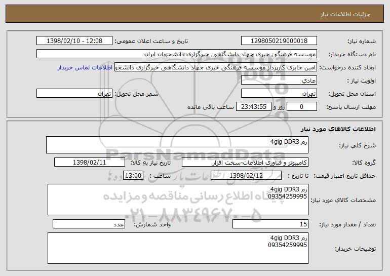Select the تاریخ نیاز به کالا field 1398/02/11
The width and height of the screenshot is (390, 276).
click(x=90, y=163)
